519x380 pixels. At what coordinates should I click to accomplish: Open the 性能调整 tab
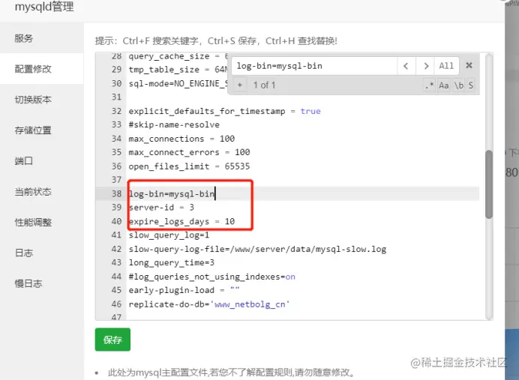click(42, 223)
